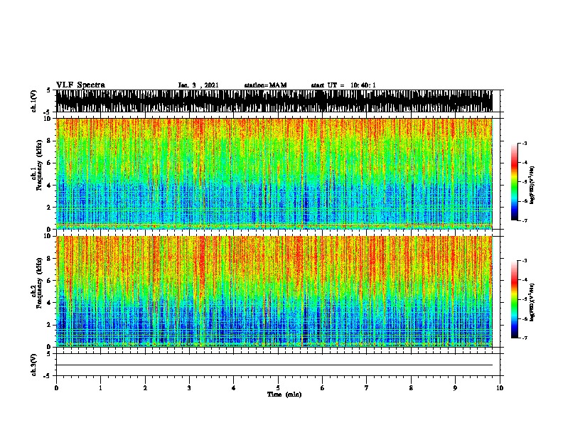Select the "Time (min)" axis label
This screenshot has width=563, height=435.
284,394
